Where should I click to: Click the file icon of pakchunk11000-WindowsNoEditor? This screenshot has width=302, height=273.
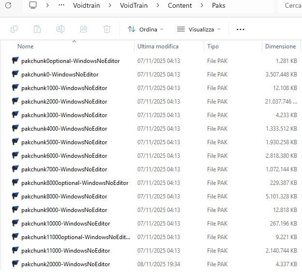(15, 250)
